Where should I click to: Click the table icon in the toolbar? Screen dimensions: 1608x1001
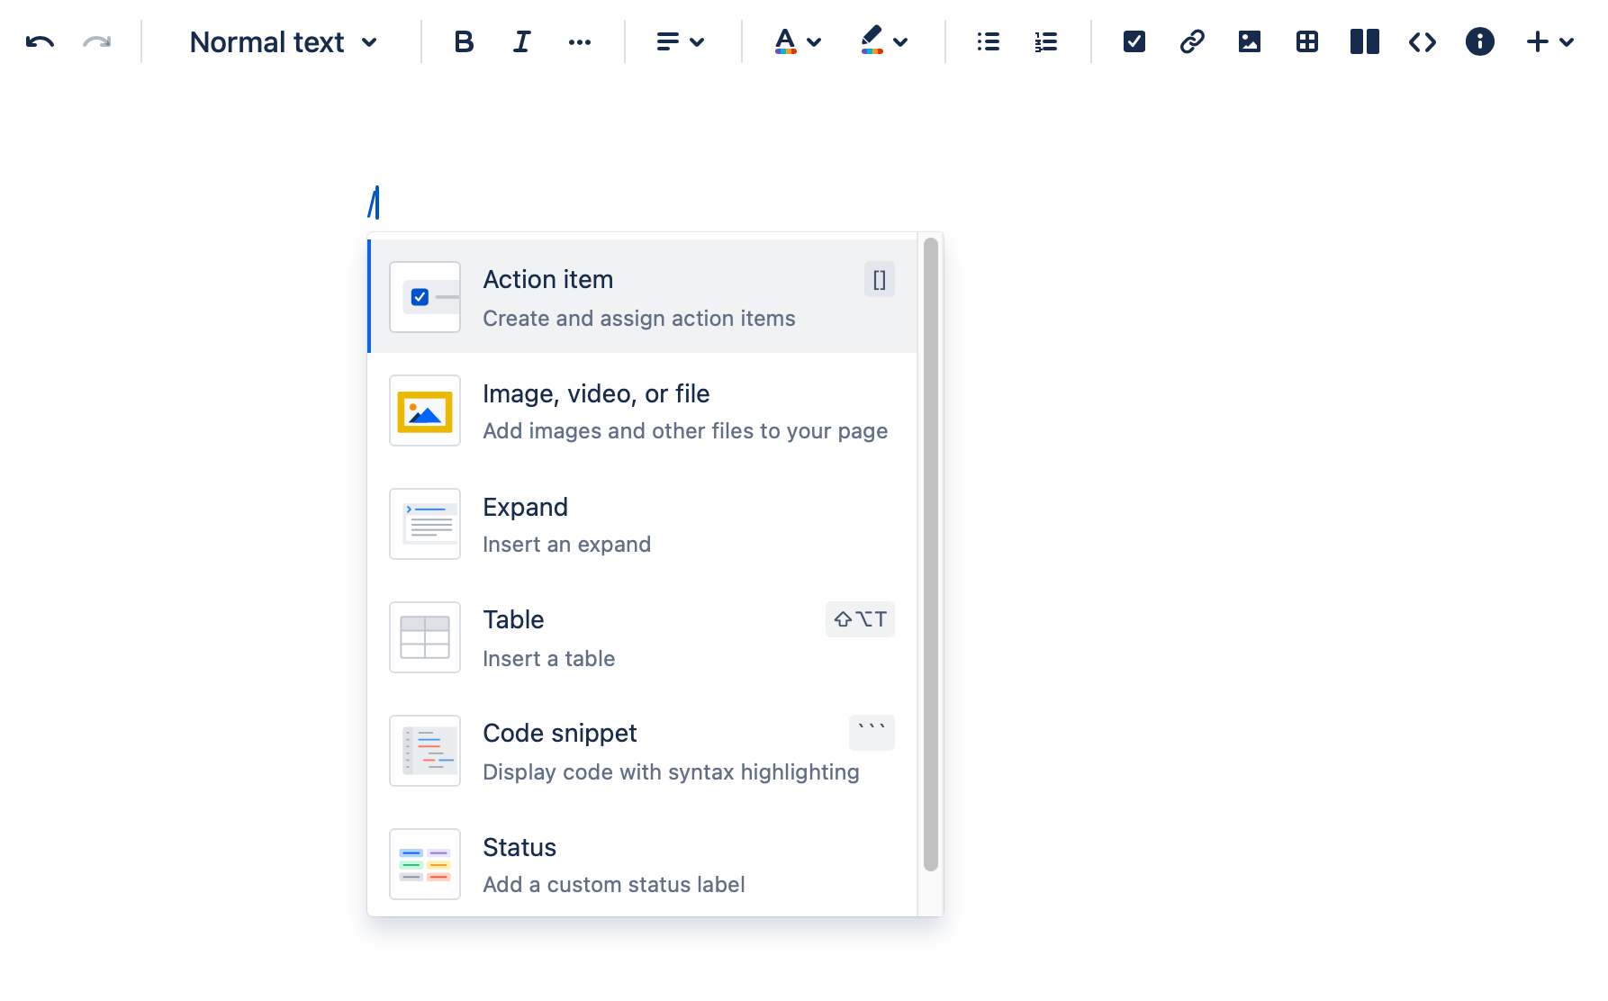click(1307, 42)
